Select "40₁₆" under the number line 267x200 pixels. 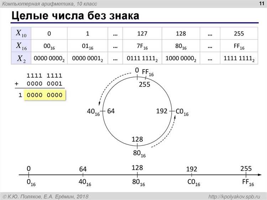[85, 183]
